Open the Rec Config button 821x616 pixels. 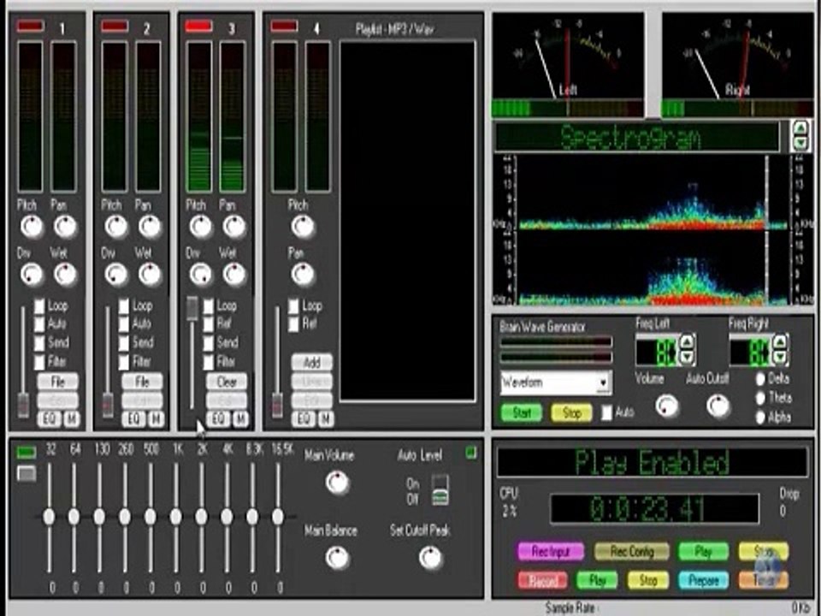pyautogui.click(x=632, y=551)
